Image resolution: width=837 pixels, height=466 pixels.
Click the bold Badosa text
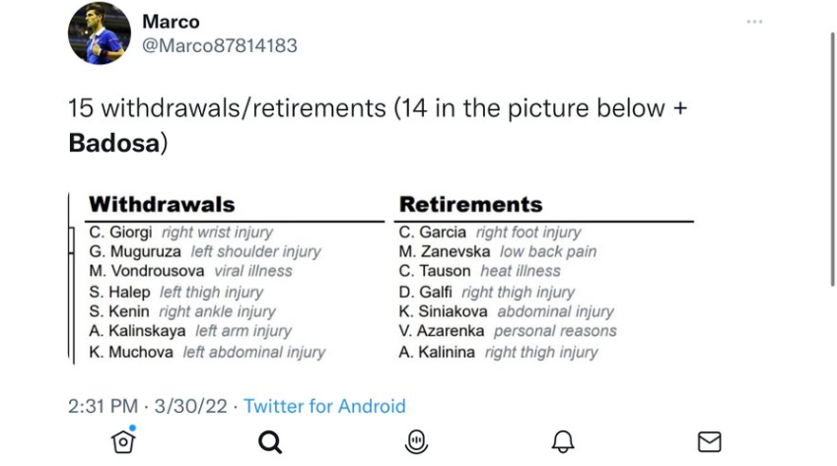pos(113,143)
